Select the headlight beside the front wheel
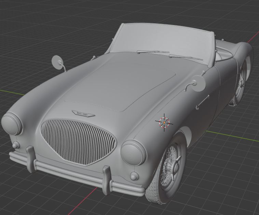 click(133, 152)
